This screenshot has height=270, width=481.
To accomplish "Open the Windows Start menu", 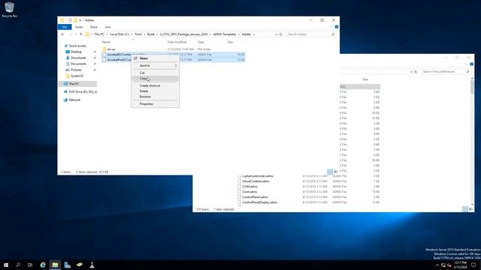I will coord(6,265).
